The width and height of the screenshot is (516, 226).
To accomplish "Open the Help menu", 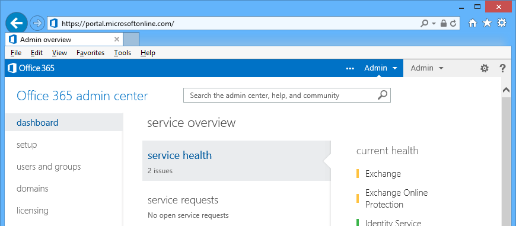I will pyautogui.click(x=148, y=53).
